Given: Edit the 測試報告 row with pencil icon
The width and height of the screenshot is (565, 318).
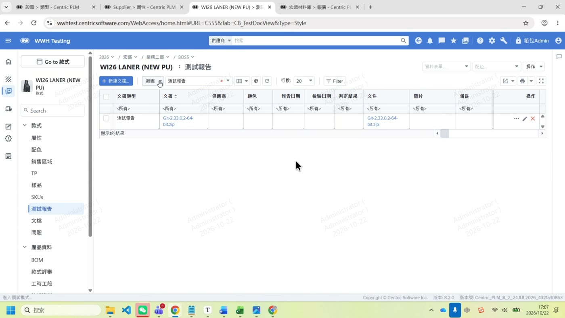Looking at the screenshot, I should (x=525, y=119).
